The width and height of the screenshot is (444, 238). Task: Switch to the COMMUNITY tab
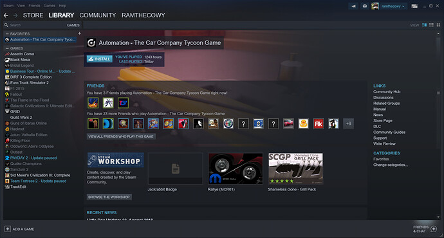click(x=98, y=15)
